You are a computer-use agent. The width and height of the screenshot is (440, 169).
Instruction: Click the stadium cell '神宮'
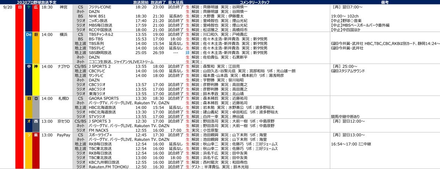(63, 7)
